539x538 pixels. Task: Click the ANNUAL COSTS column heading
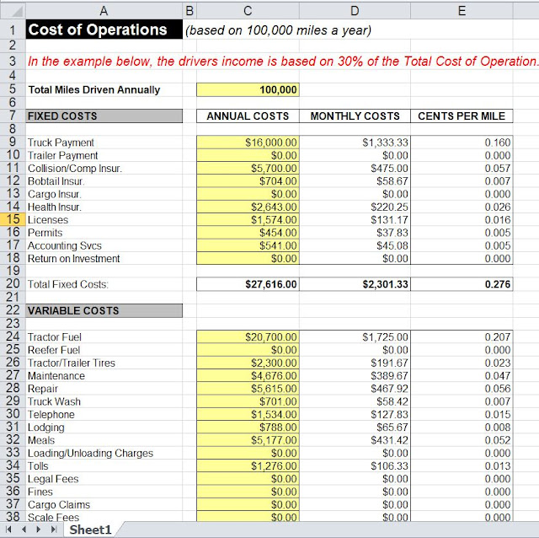pyautogui.click(x=248, y=116)
